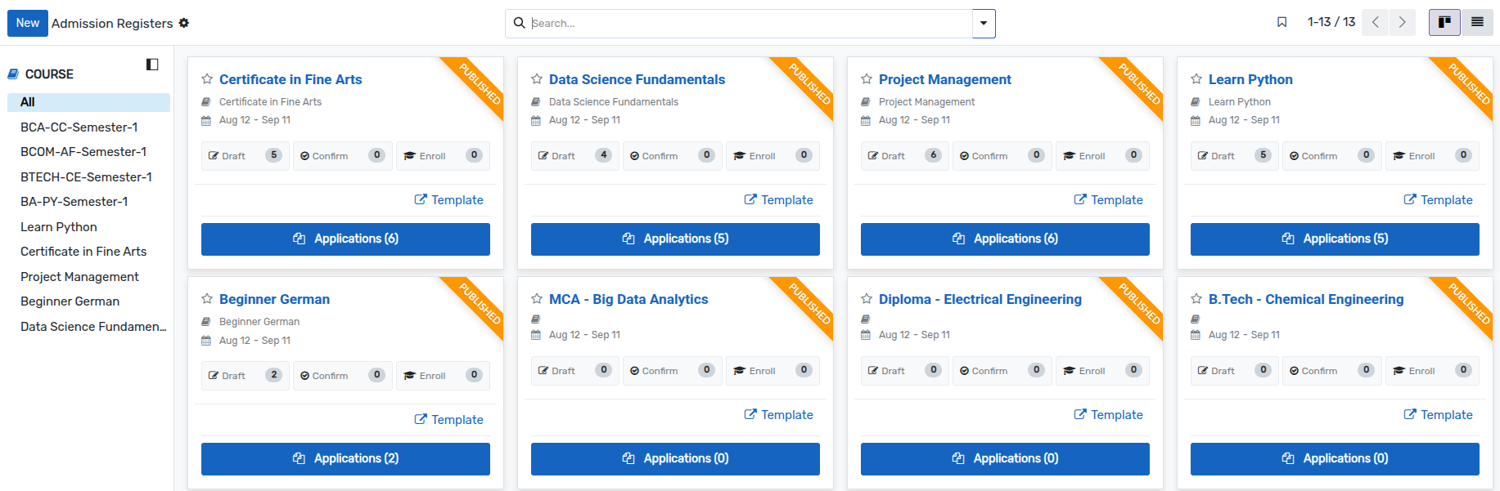The width and height of the screenshot is (1500, 491).
Task: Switch to kanban view
Action: (x=1444, y=22)
